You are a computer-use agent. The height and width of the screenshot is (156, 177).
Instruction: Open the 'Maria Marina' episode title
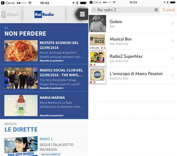(x=52, y=98)
